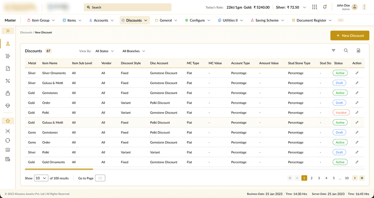Viewport: 374px width, 198px height.
Task: Click the 87 discounts count badge
Action: (49, 51)
